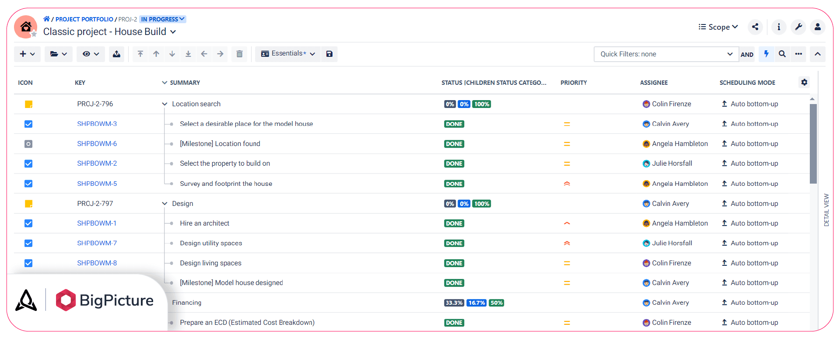
Task: Open the info icon in header
Action: pyautogui.click(x=779, y=27)
